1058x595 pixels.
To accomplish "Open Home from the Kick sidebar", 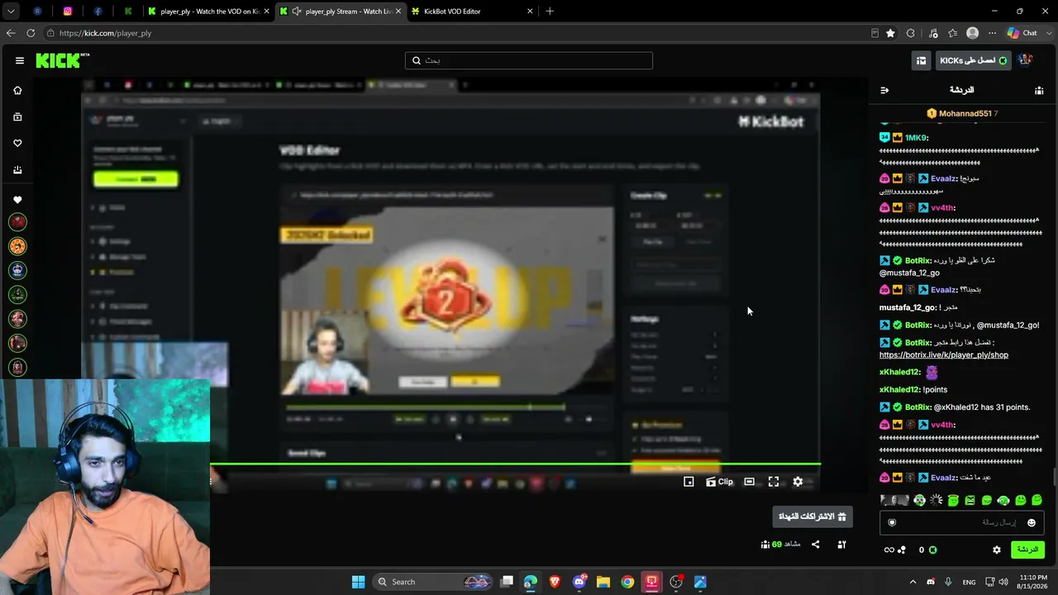I will point(17,91).
